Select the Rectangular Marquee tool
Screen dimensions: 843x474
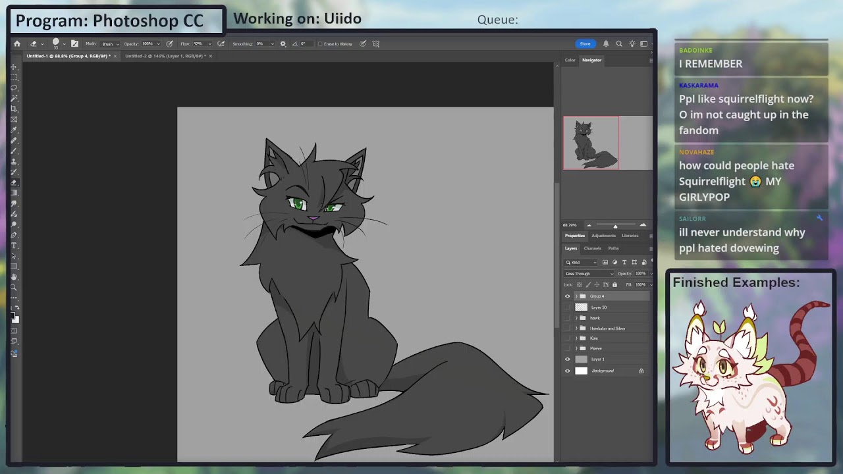click(13, 77)
